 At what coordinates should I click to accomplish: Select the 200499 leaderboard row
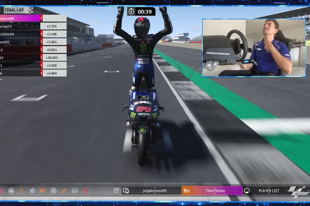click(x=33, y=34)
